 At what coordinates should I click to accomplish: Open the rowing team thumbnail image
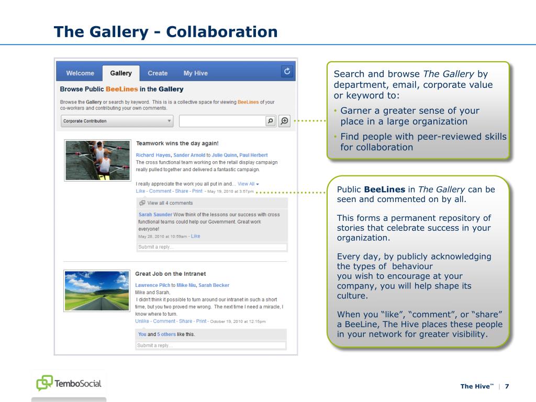[x=98, y=160]
